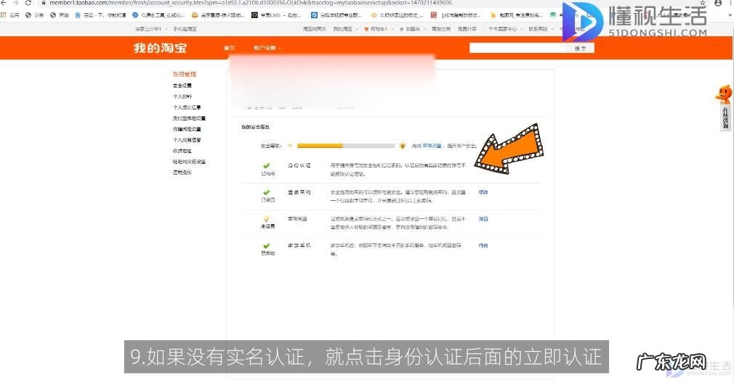
Task: Open 个人成长信息 in the sidebar
Action: pyautogui.click(x=187, y=107)
